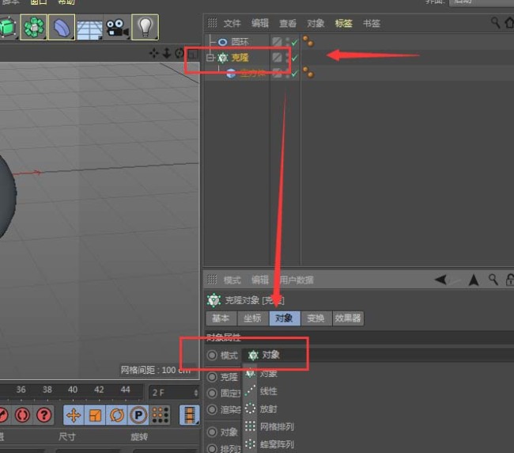Toggle the 渲染 parameter keyframe circle
Screen dimensions: 514x453
coord(212,409)
